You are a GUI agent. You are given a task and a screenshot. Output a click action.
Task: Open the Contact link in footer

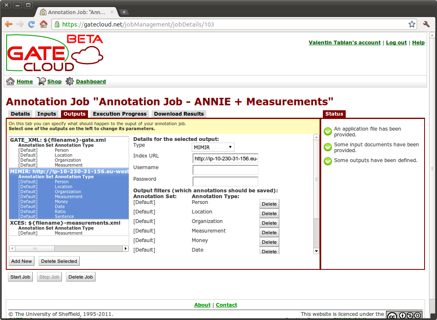[x=226, y=305]
